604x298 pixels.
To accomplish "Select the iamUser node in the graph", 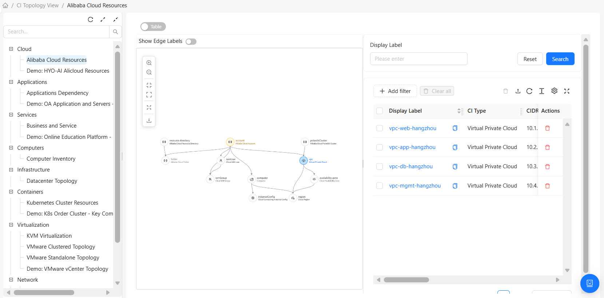I will tap(221, 160).
